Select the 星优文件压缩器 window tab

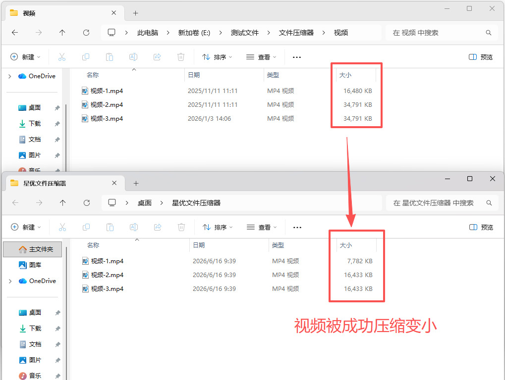pyautogui.click(x=64, y=183)
